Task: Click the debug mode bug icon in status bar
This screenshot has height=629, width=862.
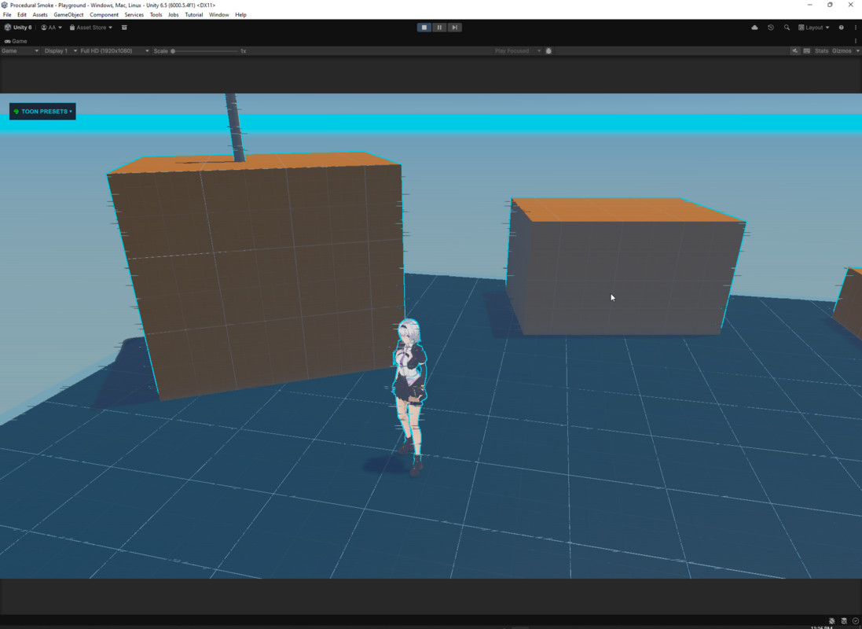Action: pos(832,621)
